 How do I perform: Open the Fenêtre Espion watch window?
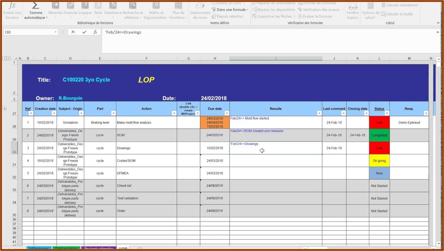(x=353, y=6)
